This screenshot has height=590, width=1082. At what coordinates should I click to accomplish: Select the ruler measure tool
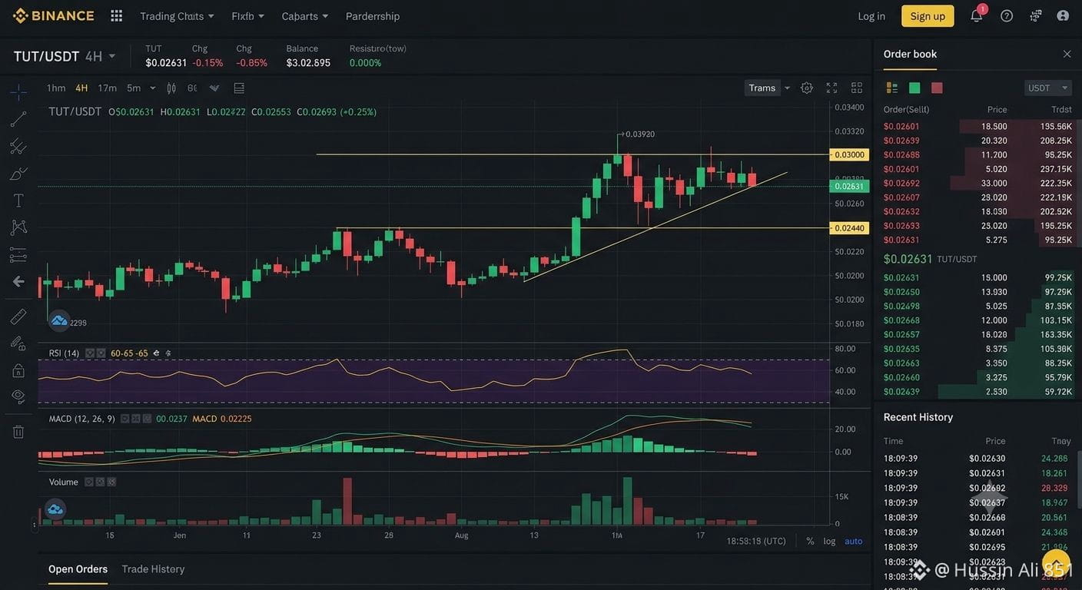(18, 317)
